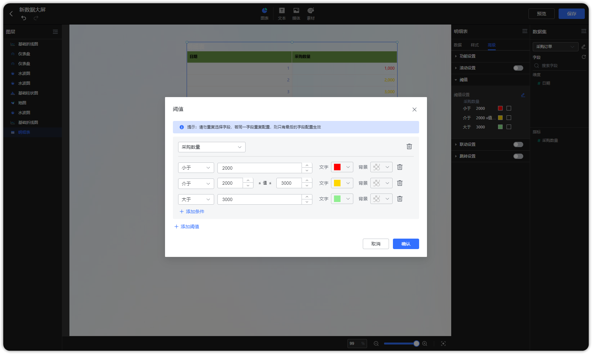Delete the 小于 2000 condition row
The width and height of the screenshot is (592, 354).
click(x=400, y=167)
